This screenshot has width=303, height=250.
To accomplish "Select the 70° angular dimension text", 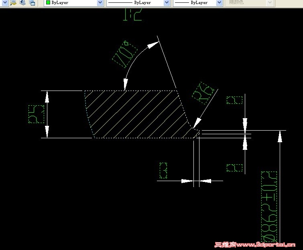I will (125, 54).
